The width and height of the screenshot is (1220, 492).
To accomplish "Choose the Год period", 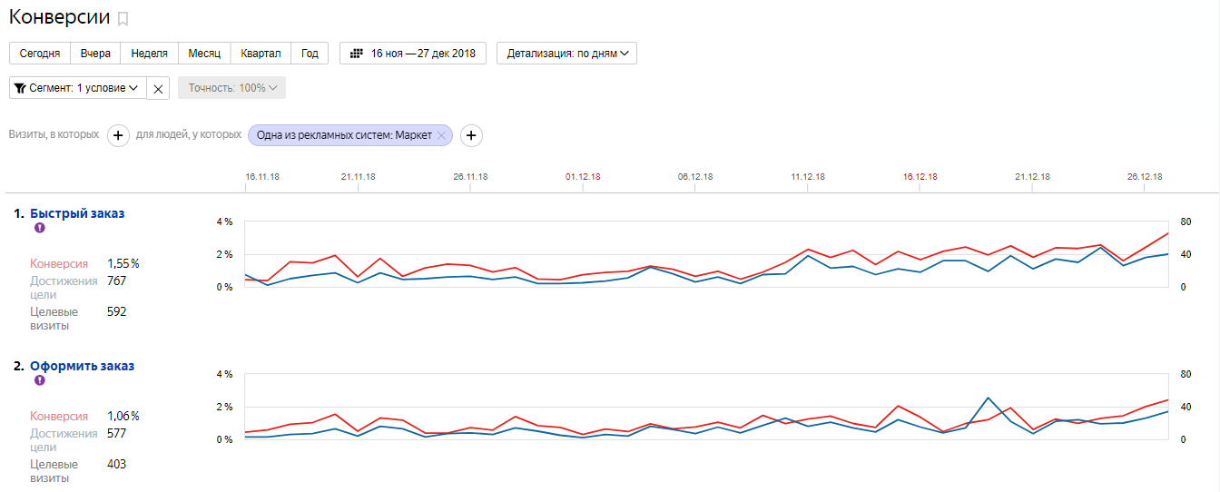I will point(310,54).
